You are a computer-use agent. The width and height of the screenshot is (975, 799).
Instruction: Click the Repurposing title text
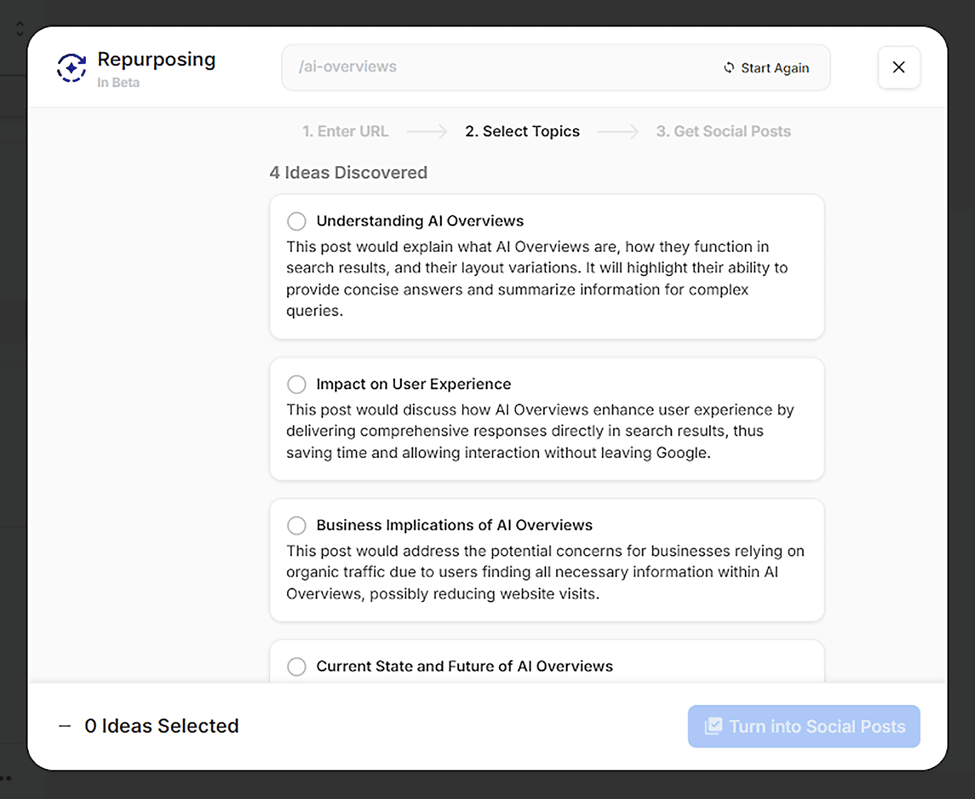point(156,60)
